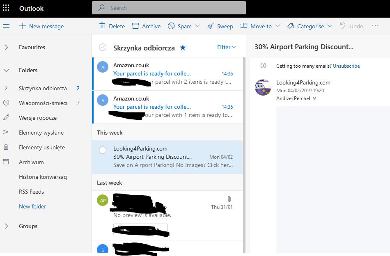Open the app launcher grid icon
This screenshot has height=256, width=390.
(6, 8)
